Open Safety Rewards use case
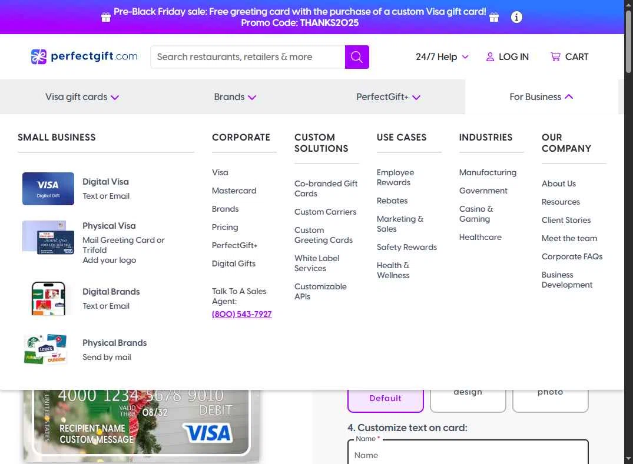 (x=406, y=247)
